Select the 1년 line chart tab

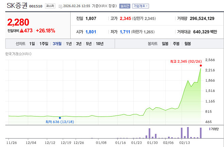(x=69, y=44)
